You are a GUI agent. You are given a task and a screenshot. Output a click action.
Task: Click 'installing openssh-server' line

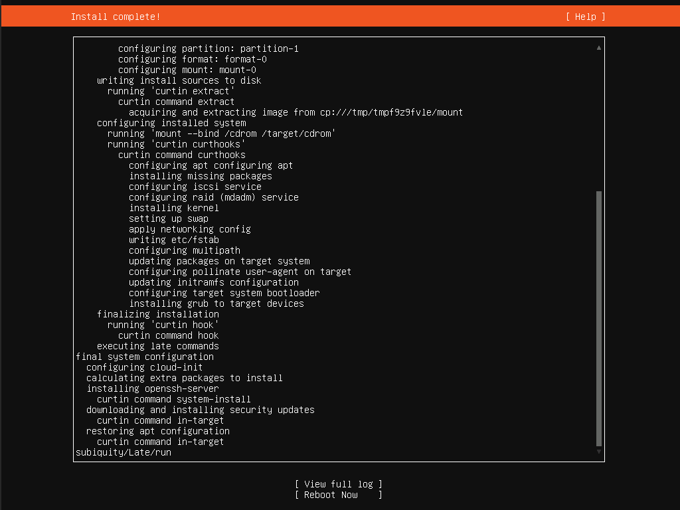coord(152,388)
